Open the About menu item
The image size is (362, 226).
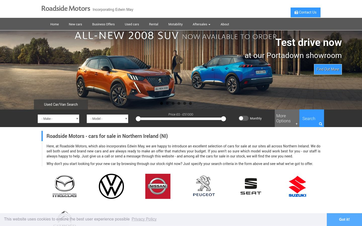click(225, 24)
